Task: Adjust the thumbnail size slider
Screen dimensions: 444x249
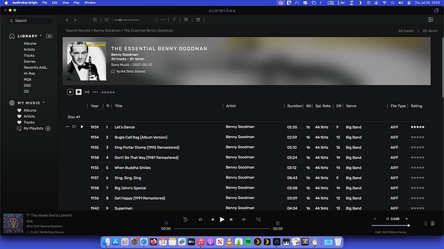Action: [x=126, y=20]
